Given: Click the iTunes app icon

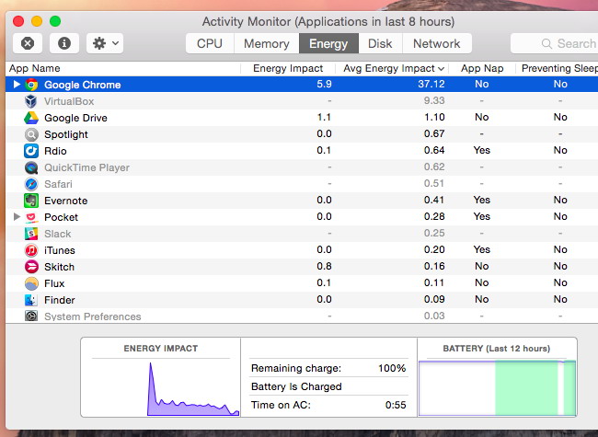Looking at the screenshot, I should 31,250.
